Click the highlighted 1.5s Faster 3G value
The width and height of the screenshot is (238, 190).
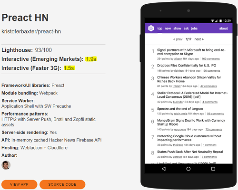tap(69, 68)
